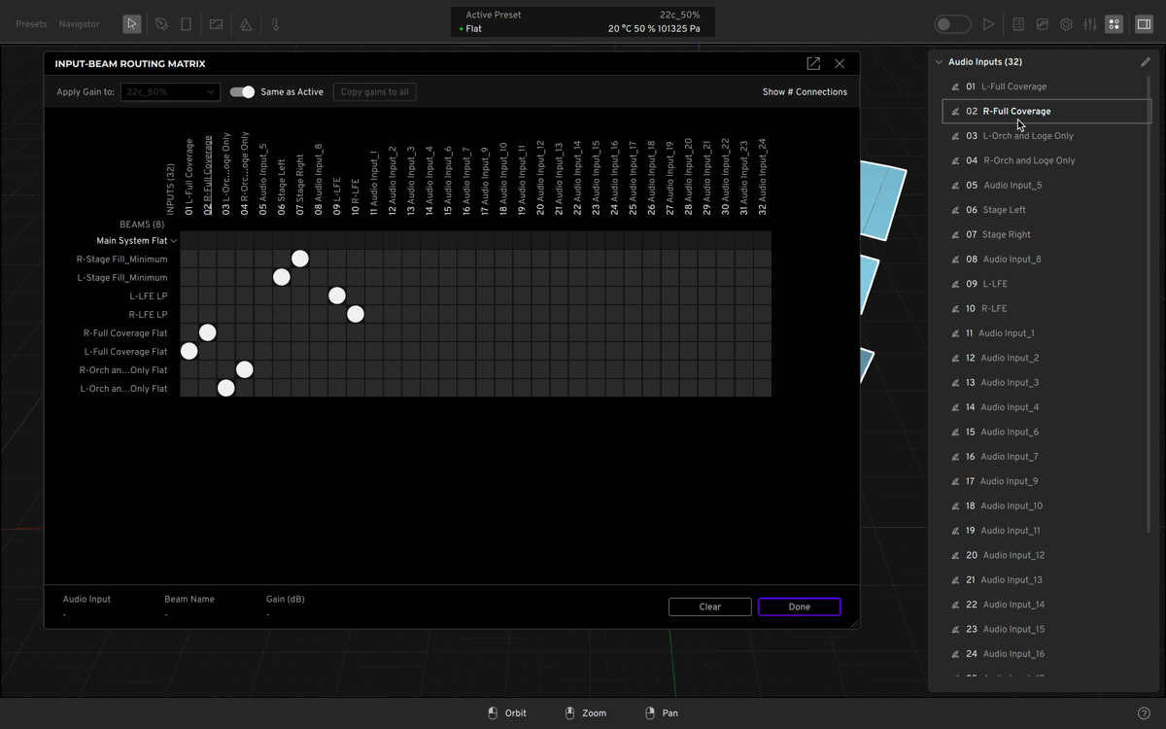This screenshot has height=729, width=1166.
Task: Open settings gear in top toolbar
Action: (x=1066, y=24)
